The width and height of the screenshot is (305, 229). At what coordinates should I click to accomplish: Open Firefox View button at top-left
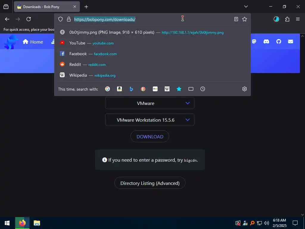click(6, 7)
